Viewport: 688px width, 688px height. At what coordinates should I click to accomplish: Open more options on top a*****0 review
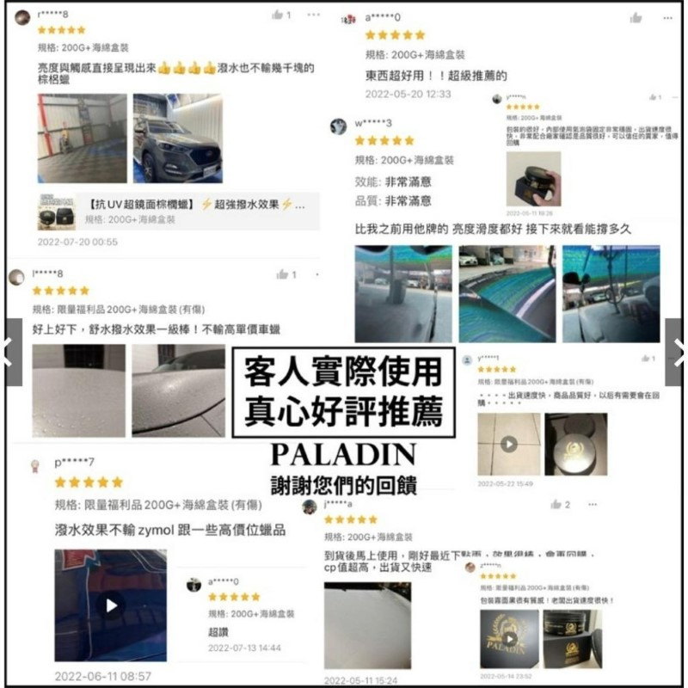pyautogui.click(x=667, y=18)
